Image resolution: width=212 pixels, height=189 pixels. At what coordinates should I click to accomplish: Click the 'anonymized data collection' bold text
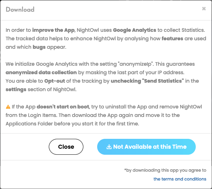pyautogui.click(x=41, y=72)
